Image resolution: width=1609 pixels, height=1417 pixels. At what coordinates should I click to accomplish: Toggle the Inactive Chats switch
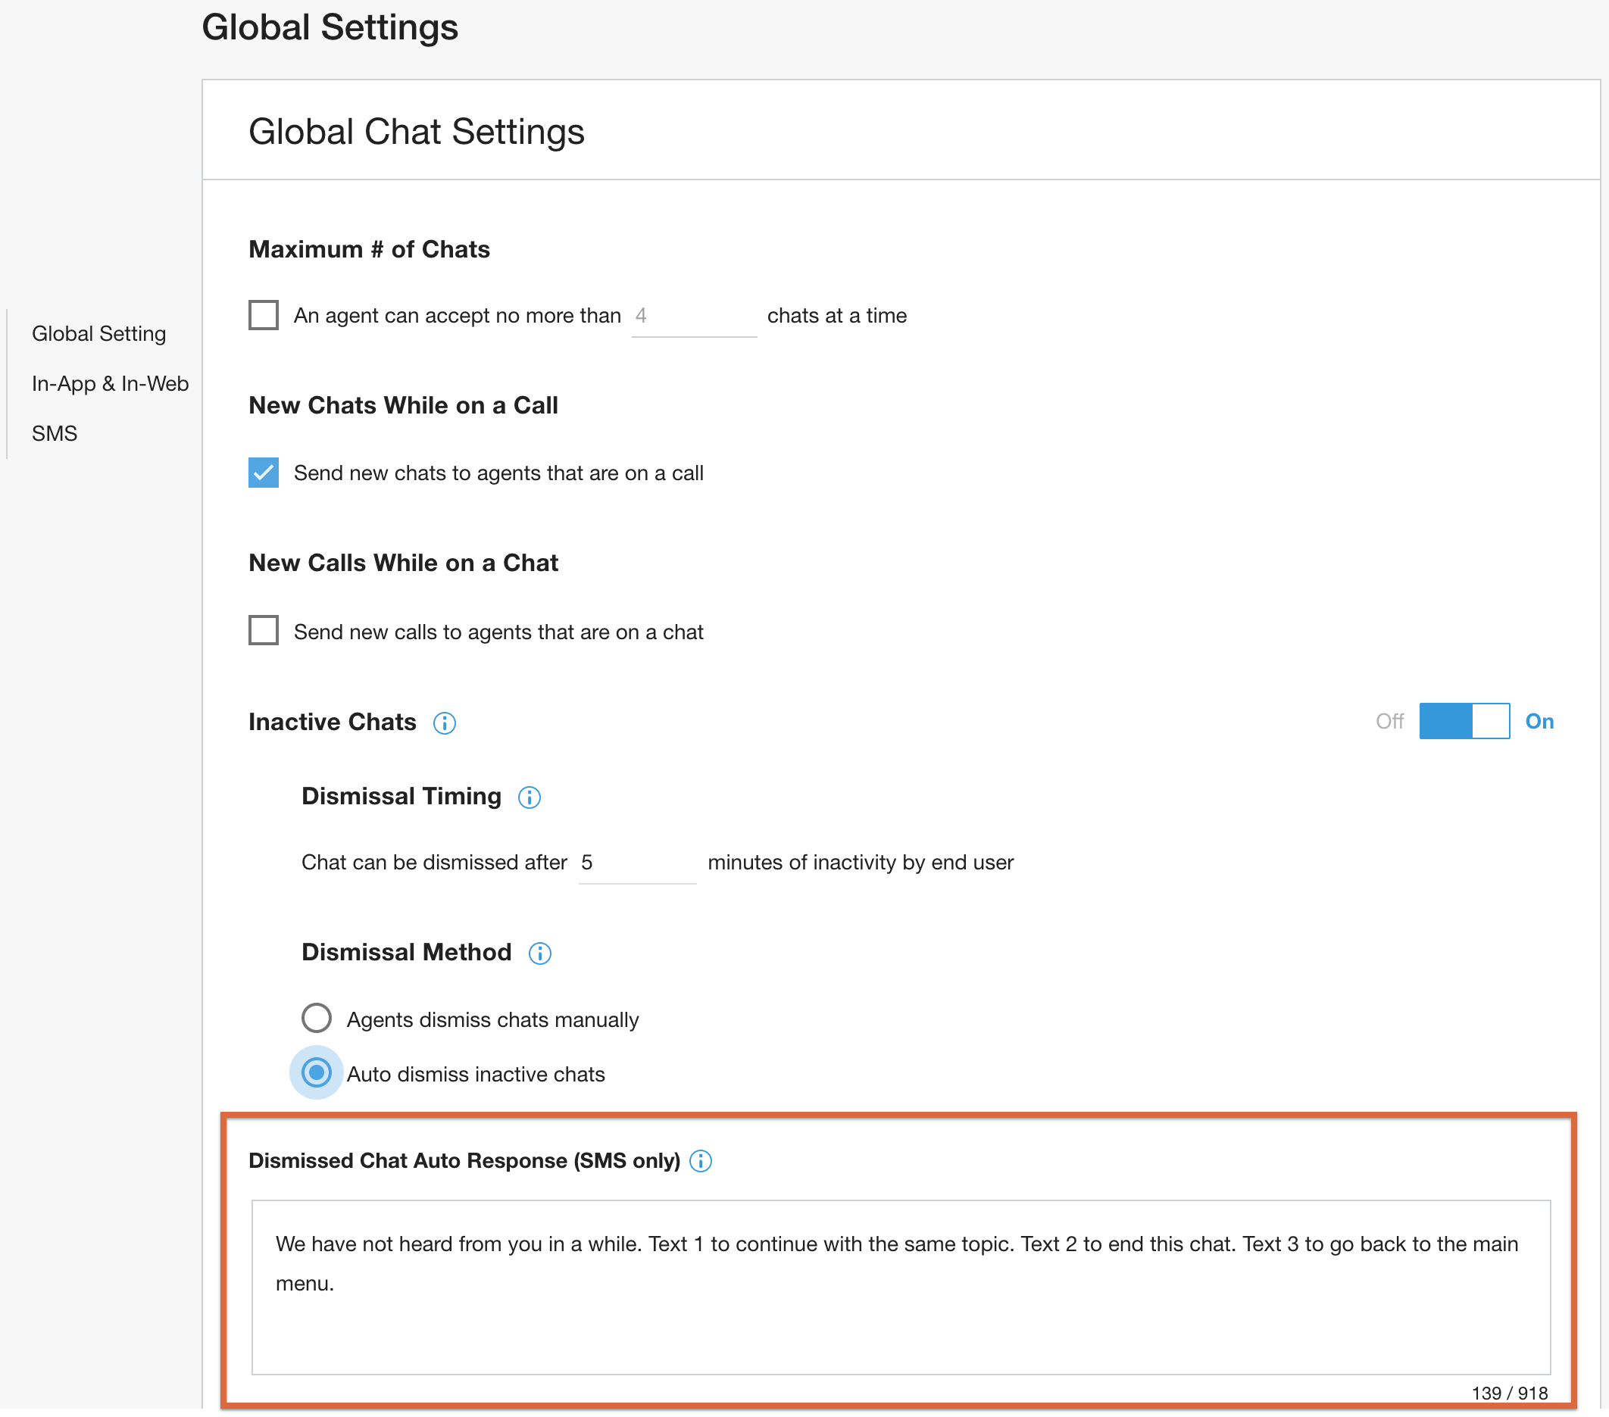(x=1464, y=722)
